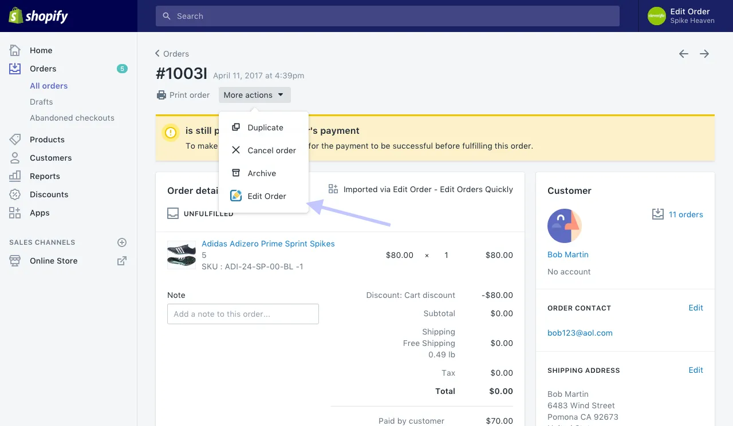This screenshot has width=733, height=426.
Task: Open Customers in the sidebar
Action: point(50,158)
